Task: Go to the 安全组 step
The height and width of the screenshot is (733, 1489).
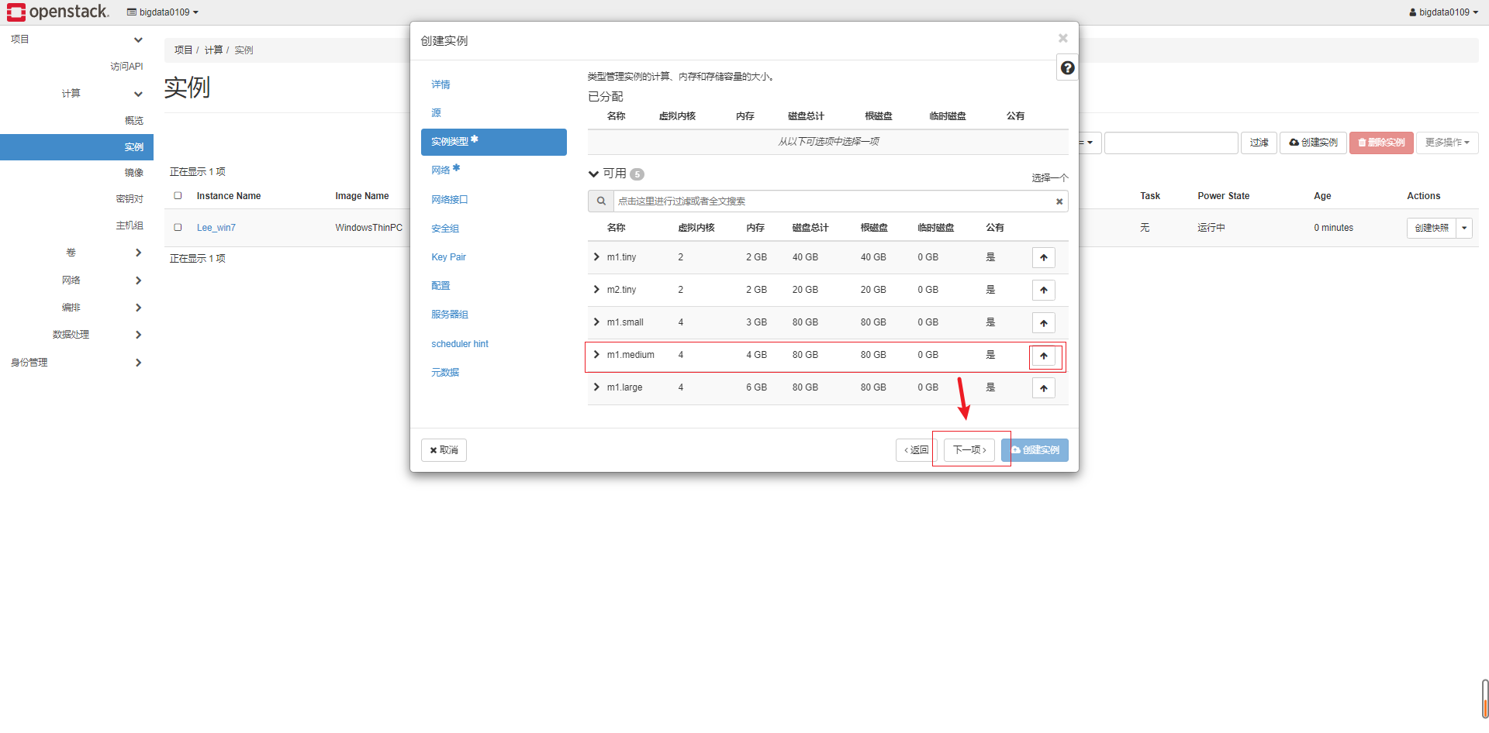Action: tap(445, 229)
